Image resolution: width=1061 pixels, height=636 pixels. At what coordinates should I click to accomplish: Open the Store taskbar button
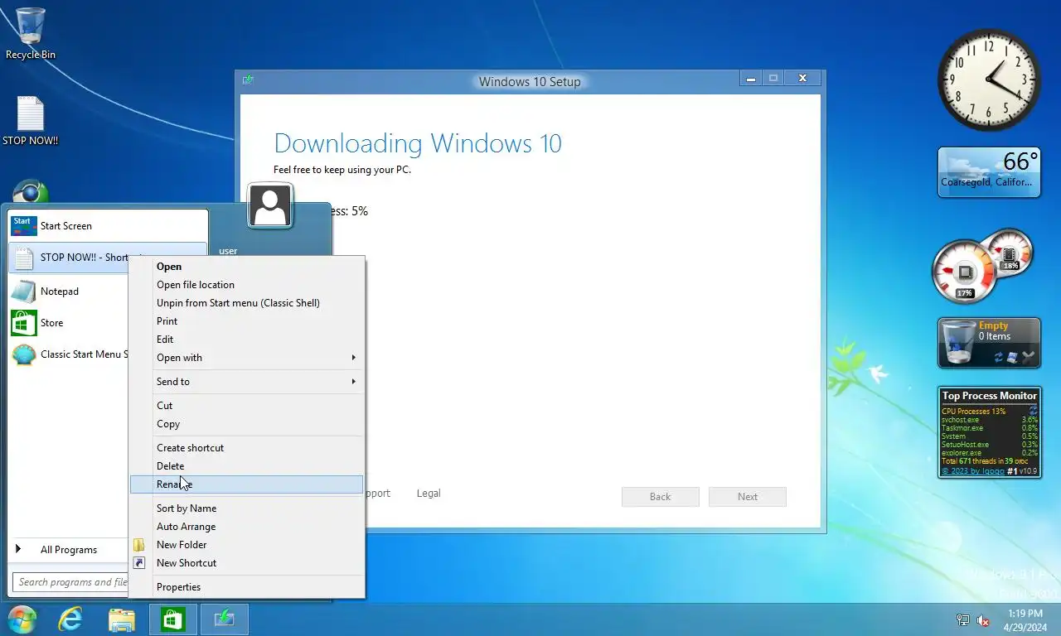point(172,619)
